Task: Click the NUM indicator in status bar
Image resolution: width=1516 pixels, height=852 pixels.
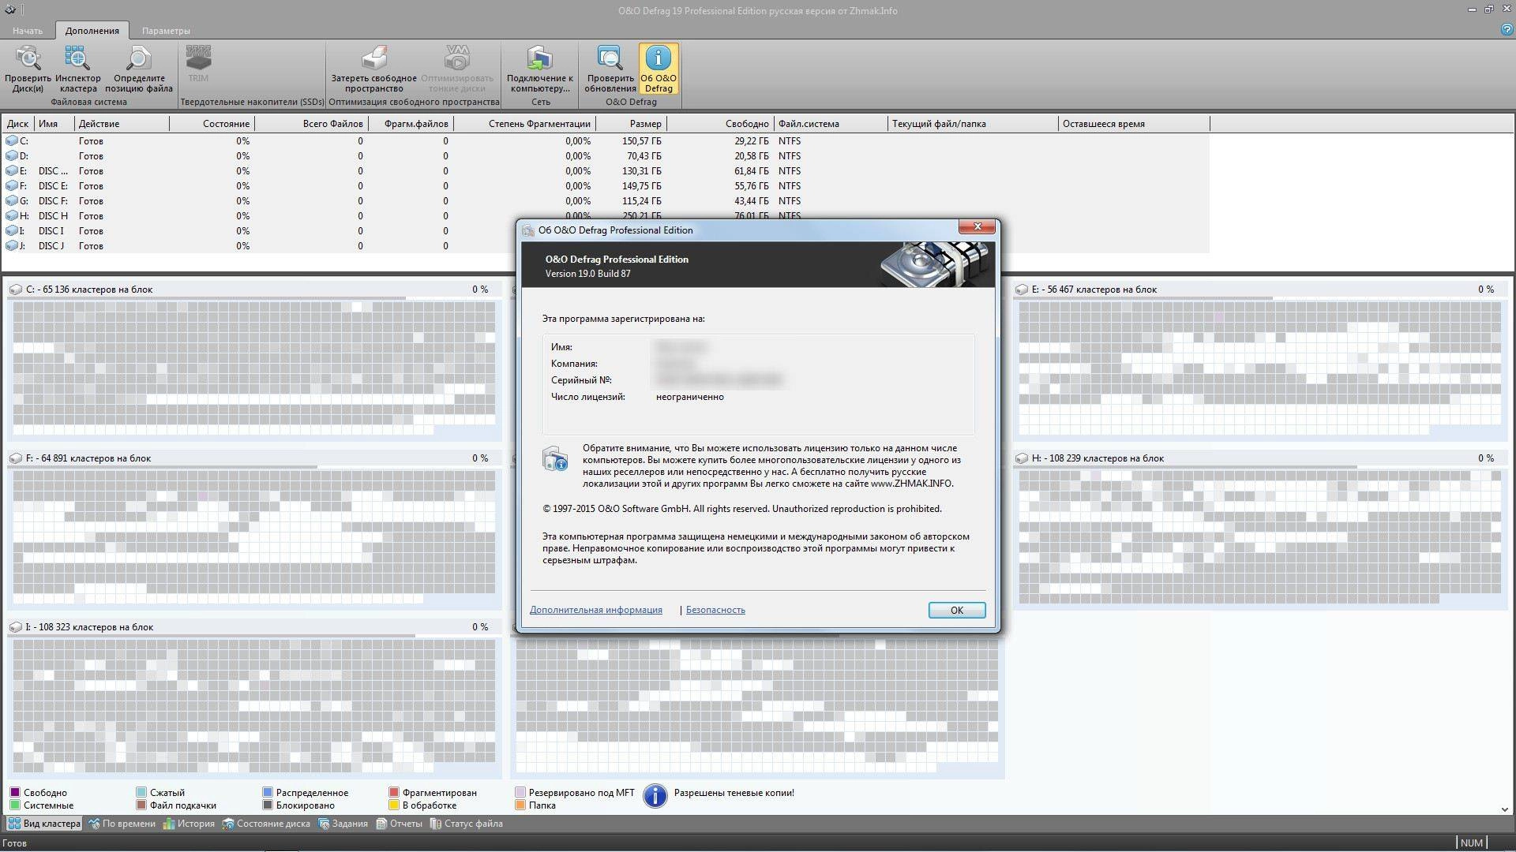Action: point(1472,843)
